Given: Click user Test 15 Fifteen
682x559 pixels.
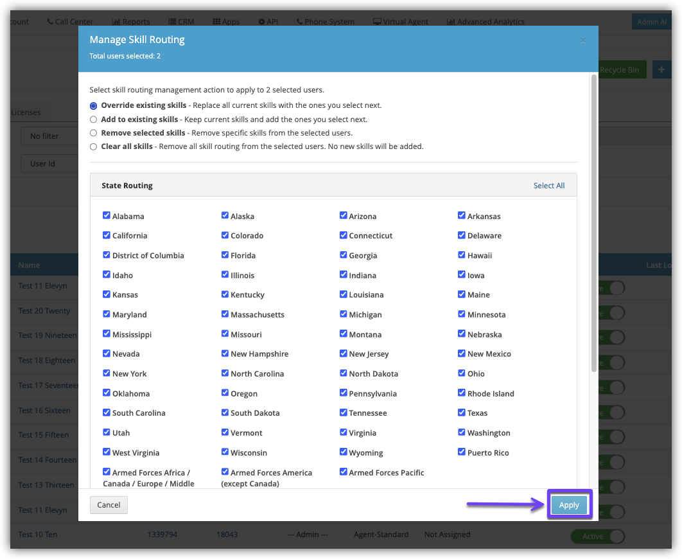Looking at the screenshot, I should click(x=44, y=434).
